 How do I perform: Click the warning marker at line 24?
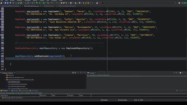[1, 11]
